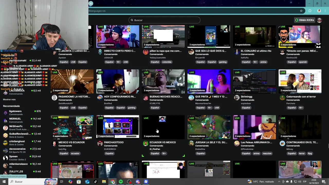The height and width of the screenshot is (185, 329).
Task: Open Windows Start menu
Action: click(4, 182)
